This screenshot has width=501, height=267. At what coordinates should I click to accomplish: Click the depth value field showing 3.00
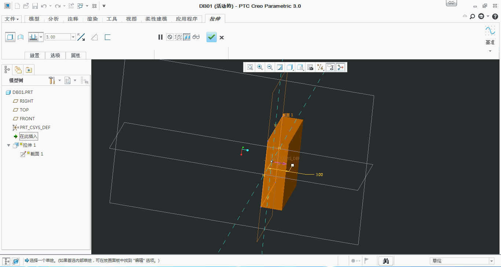[58, 37]
